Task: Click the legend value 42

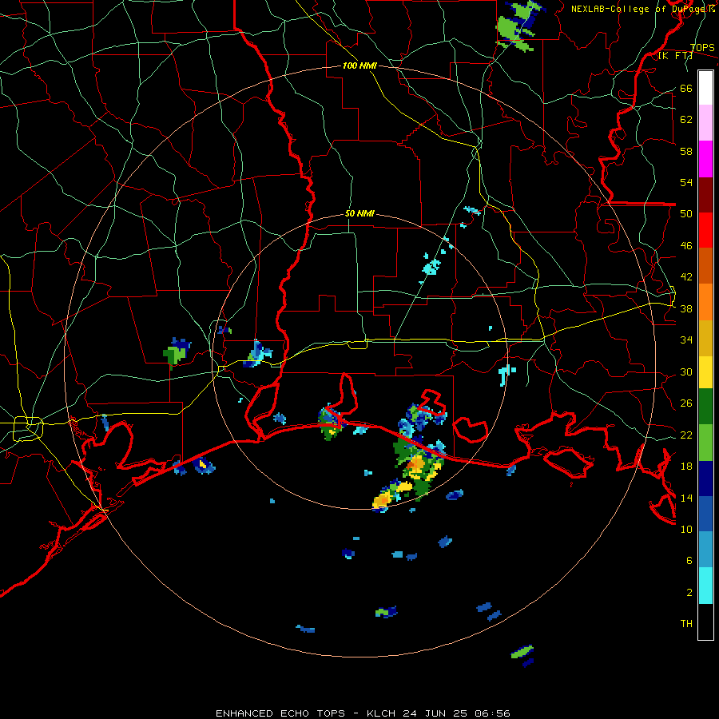Action: pyautogui.click(x=686, y=277)
